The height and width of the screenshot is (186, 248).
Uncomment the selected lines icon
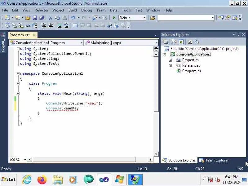66,25
